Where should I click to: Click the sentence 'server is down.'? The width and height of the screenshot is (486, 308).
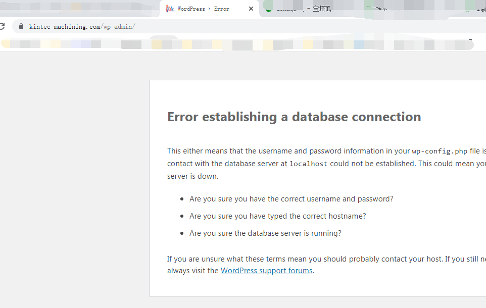pos(193,176)
